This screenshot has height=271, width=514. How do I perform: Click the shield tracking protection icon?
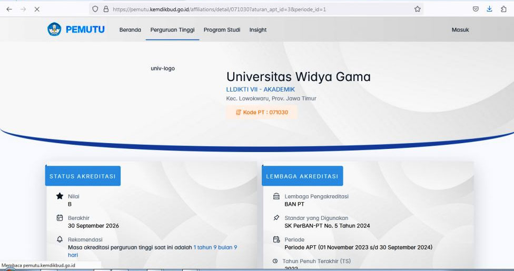tap(95, 9)
